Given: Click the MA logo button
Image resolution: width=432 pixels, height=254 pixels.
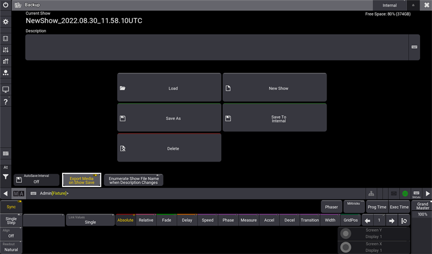Looking at the screenshot, I should coord(18,193).
